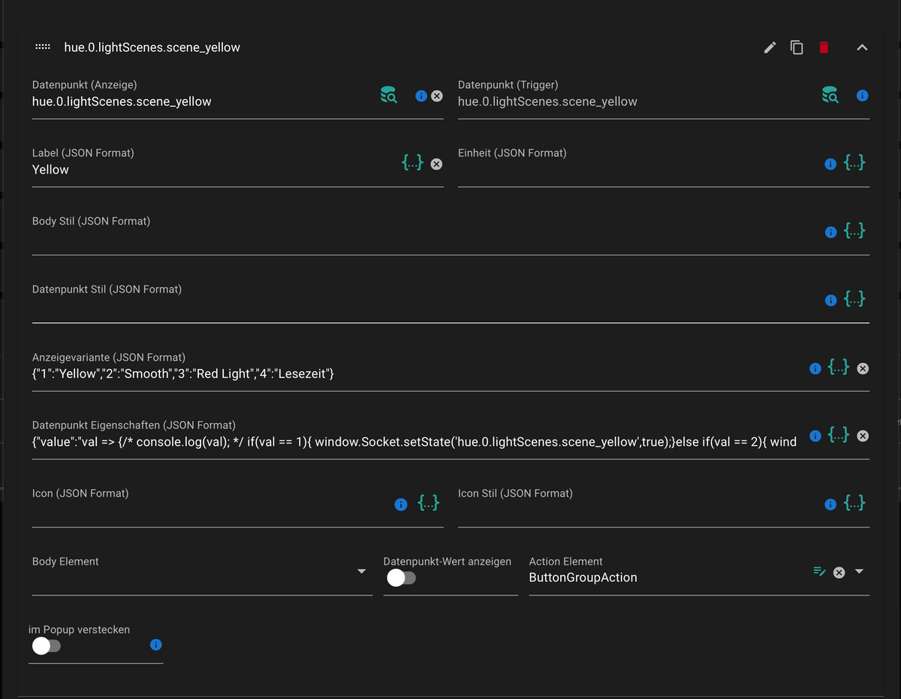The image size is (901, 699).
Task: Open the JSON editor for the Label field
Action: (412, 162)
